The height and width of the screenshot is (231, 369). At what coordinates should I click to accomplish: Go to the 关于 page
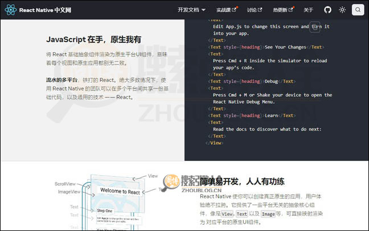click(x=308, y=10)
